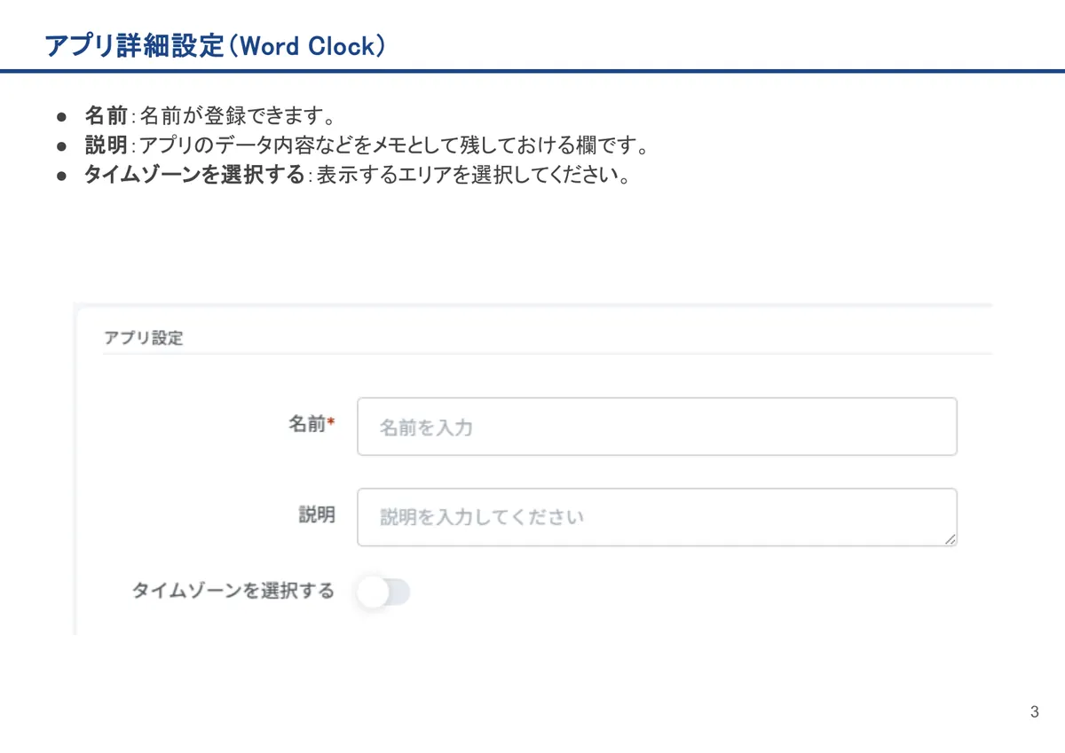This screenshot has width=1065, height=753.
Task: Click the textarea resize handle in 説明 field
Action: tap(951, 539)
